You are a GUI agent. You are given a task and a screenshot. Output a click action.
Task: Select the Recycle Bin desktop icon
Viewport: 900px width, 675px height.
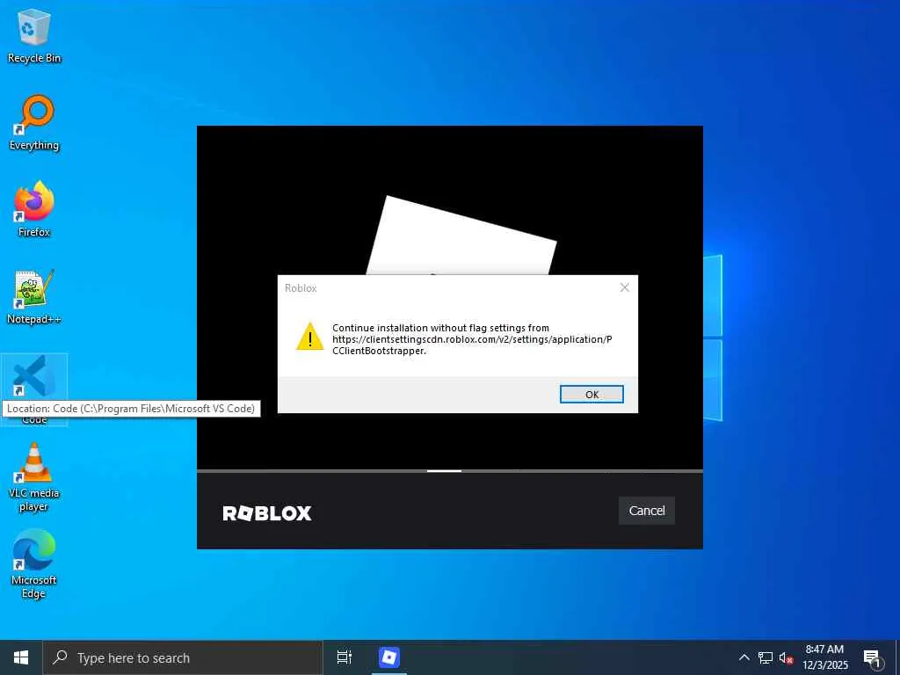pos(34,35)
